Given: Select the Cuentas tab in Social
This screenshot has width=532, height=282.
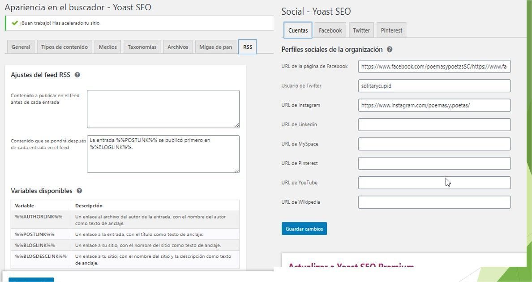Looking at the screenshot, I should click(298, 30).
